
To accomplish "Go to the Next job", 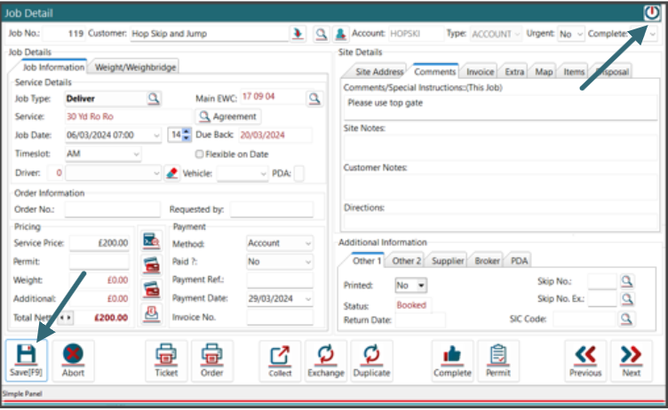I will point(631,360).
